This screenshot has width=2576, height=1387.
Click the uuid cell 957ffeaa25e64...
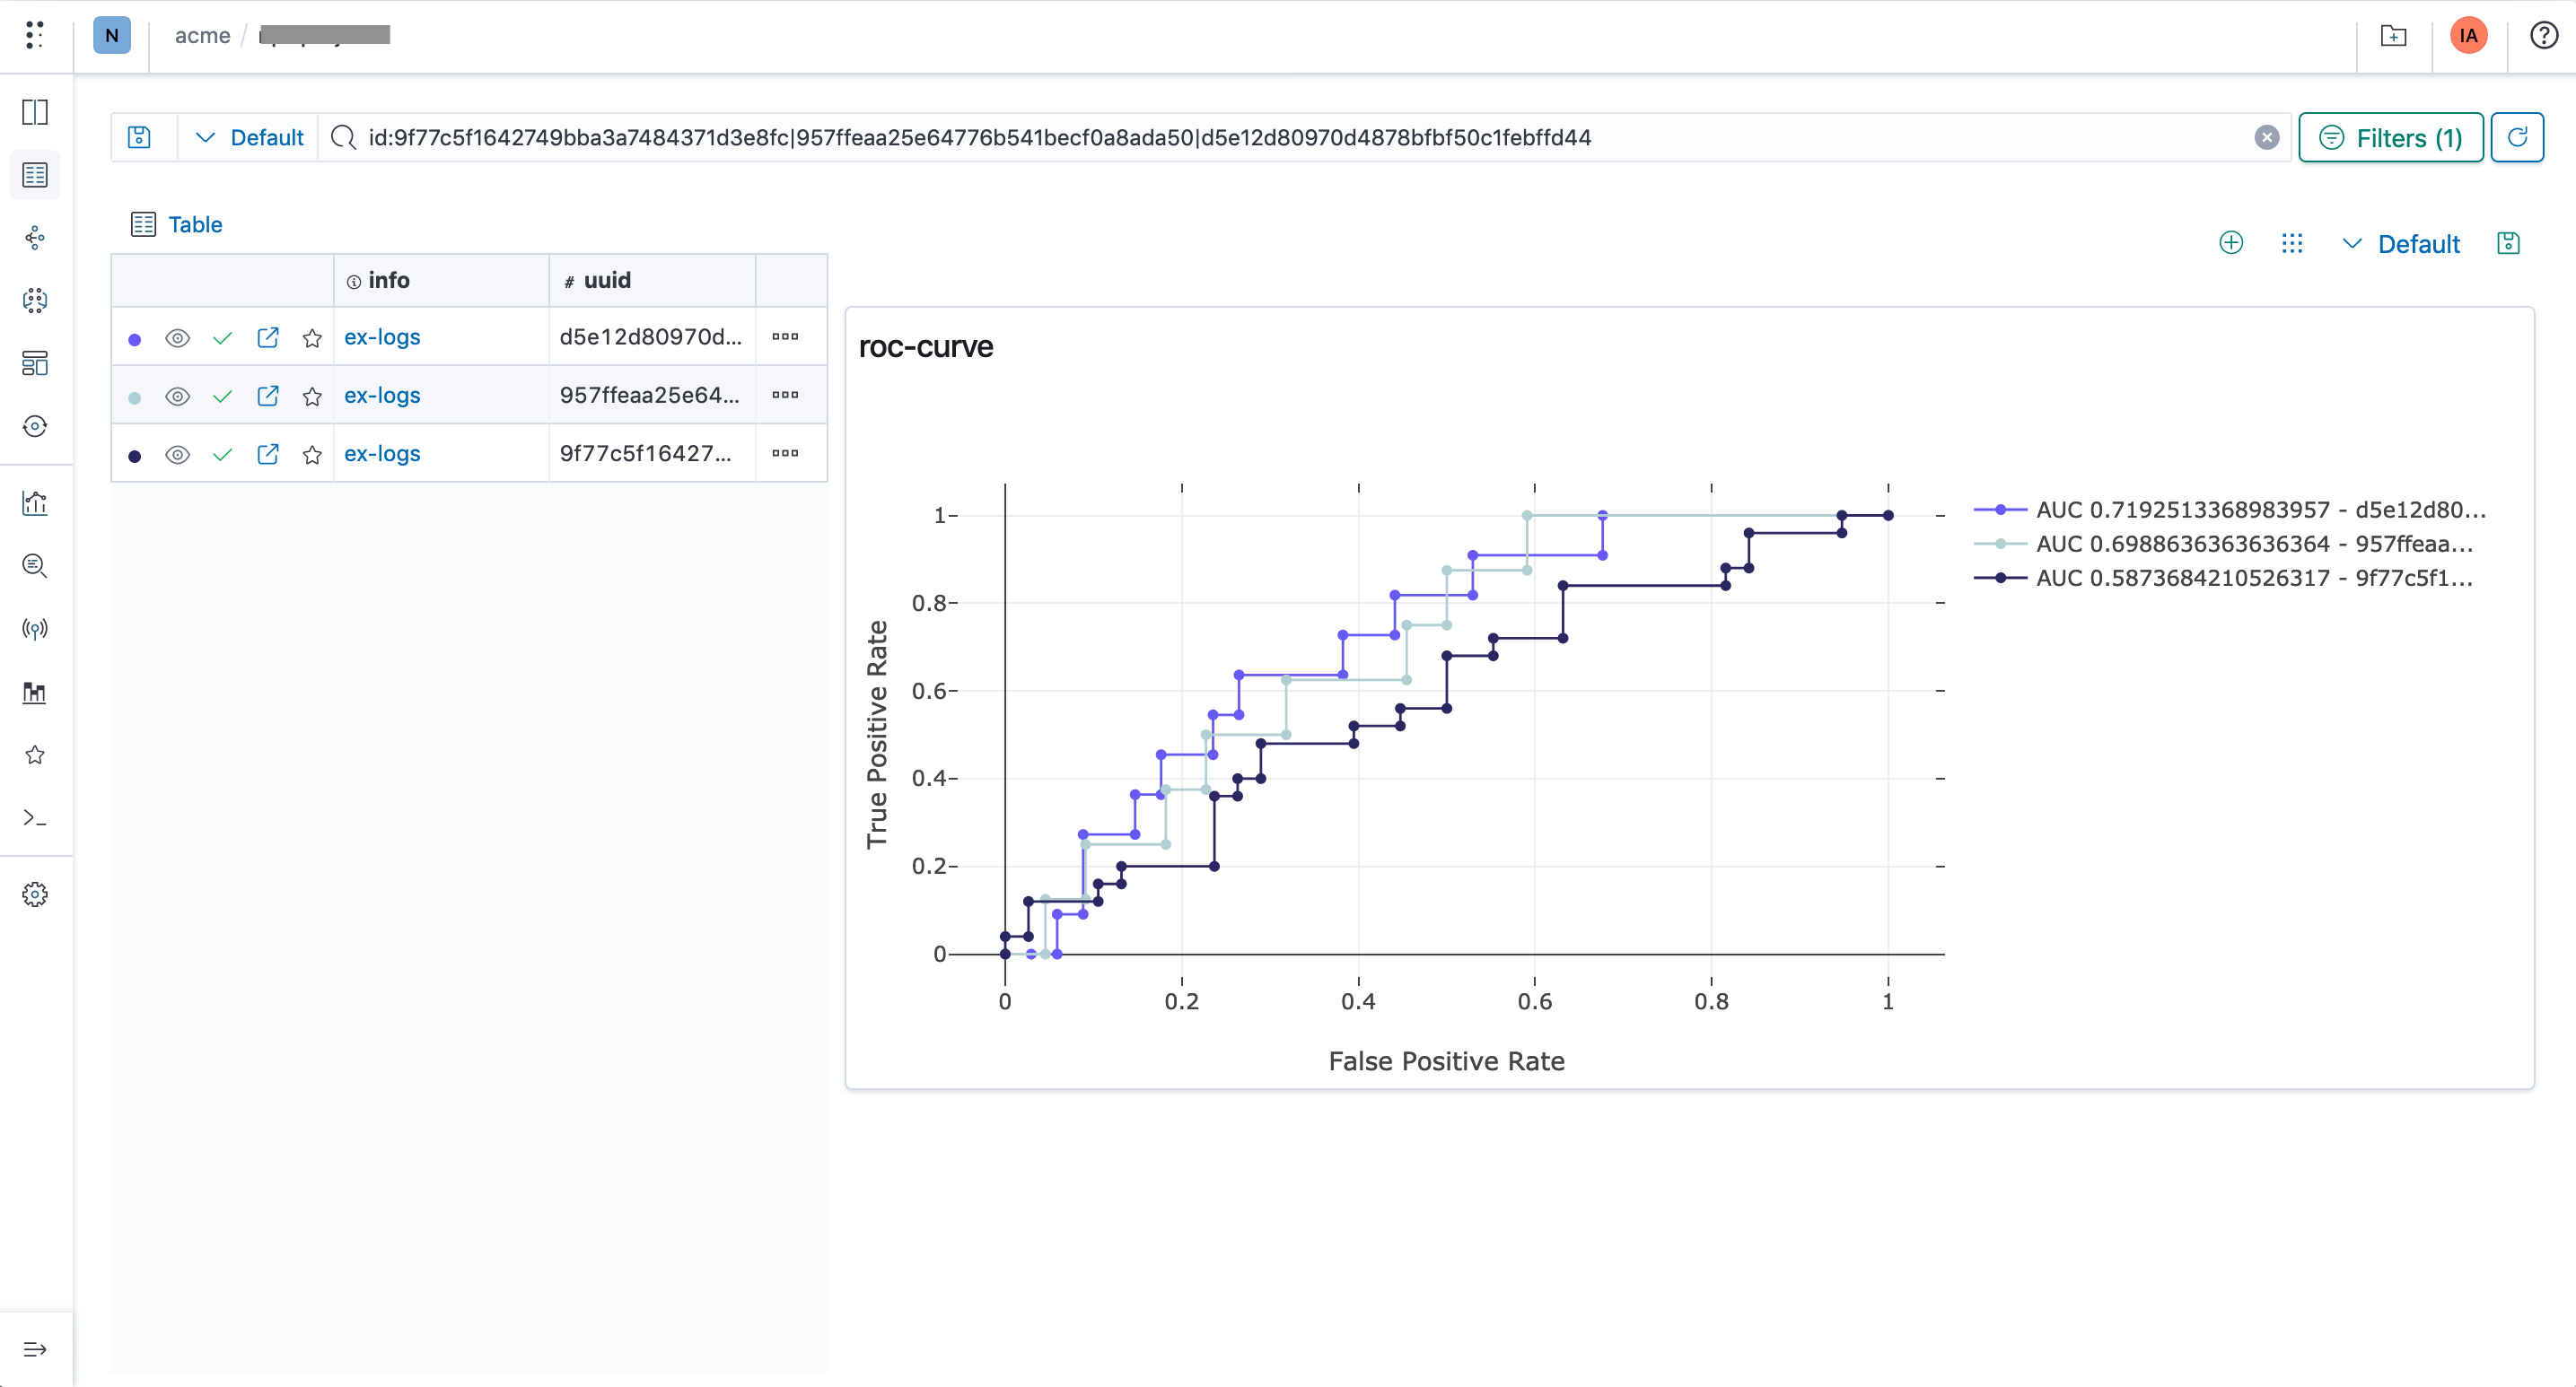click(x=650, y=395)
